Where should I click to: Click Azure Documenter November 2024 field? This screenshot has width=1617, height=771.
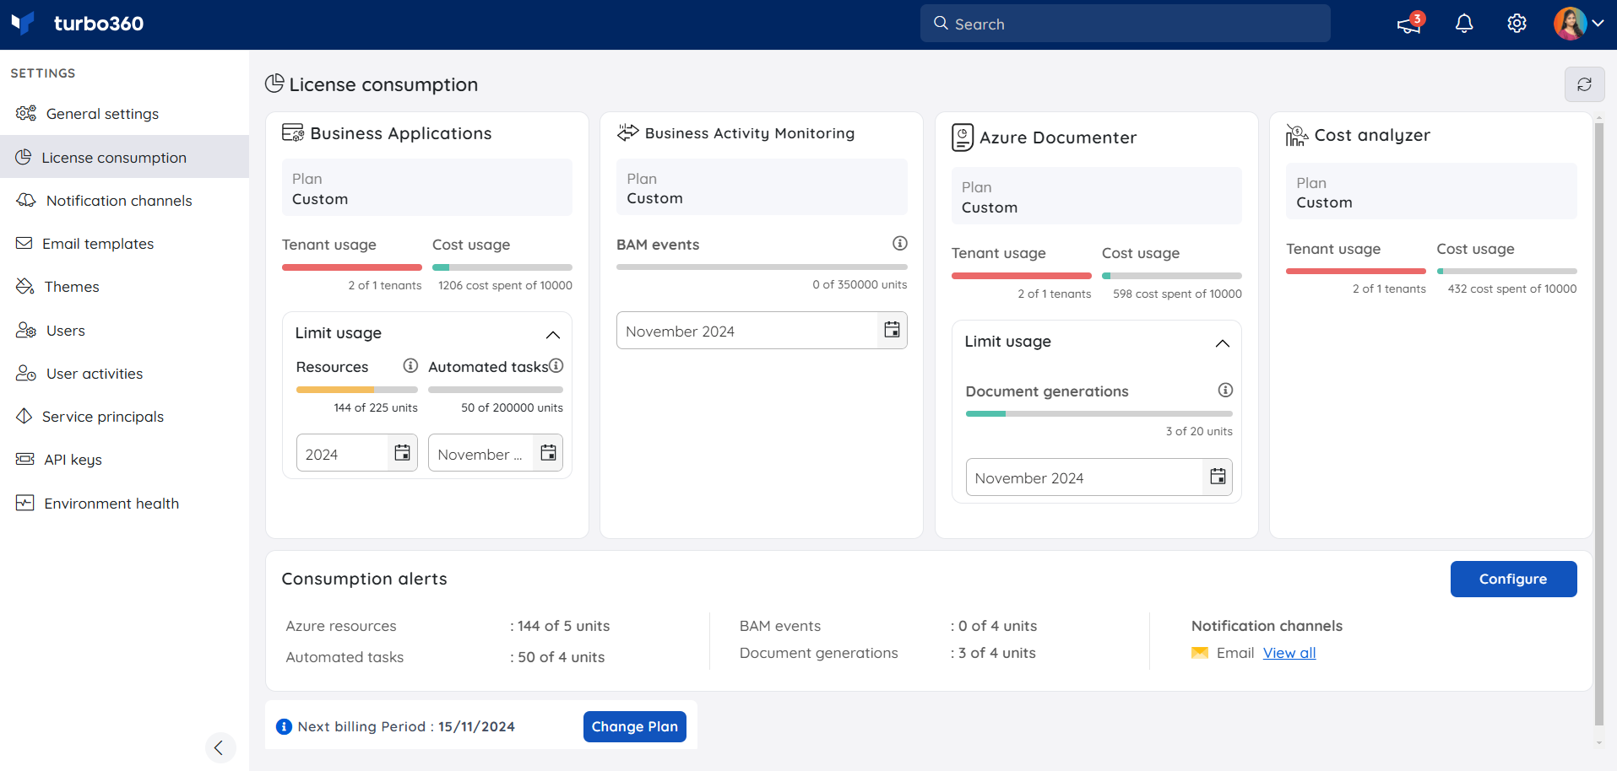(1085, 477)
